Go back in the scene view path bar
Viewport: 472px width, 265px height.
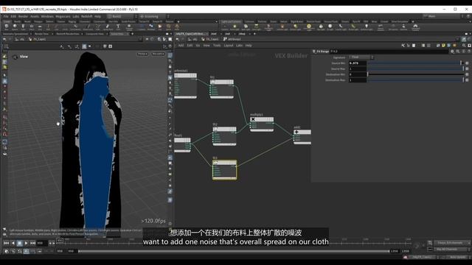coord(4,39)
